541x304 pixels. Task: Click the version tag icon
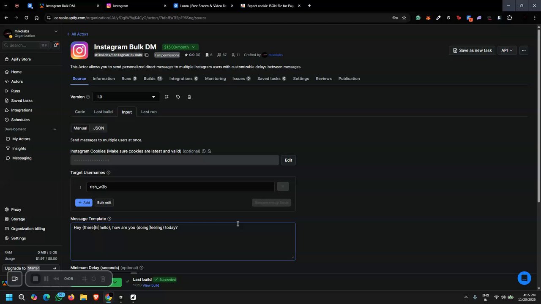click(178, 97)
